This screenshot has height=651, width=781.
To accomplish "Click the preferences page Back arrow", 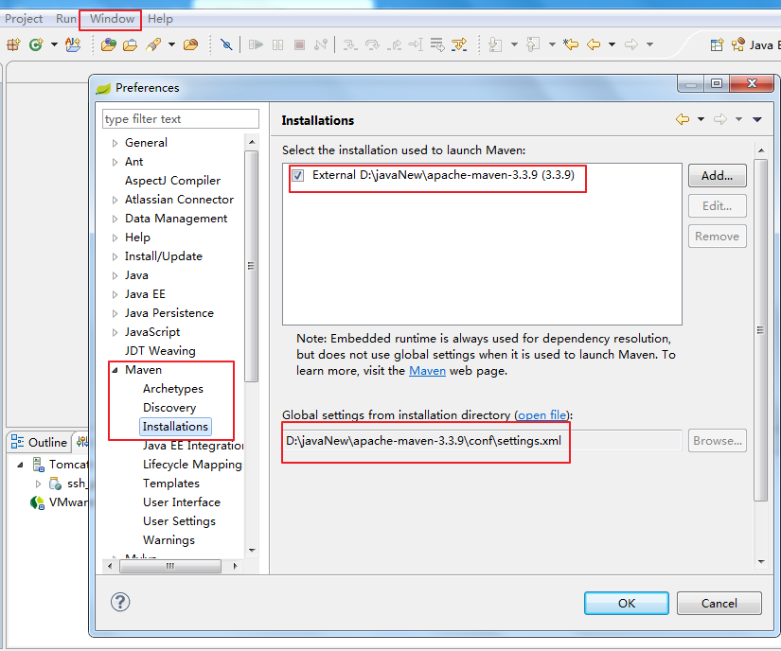I will [683, 119].
